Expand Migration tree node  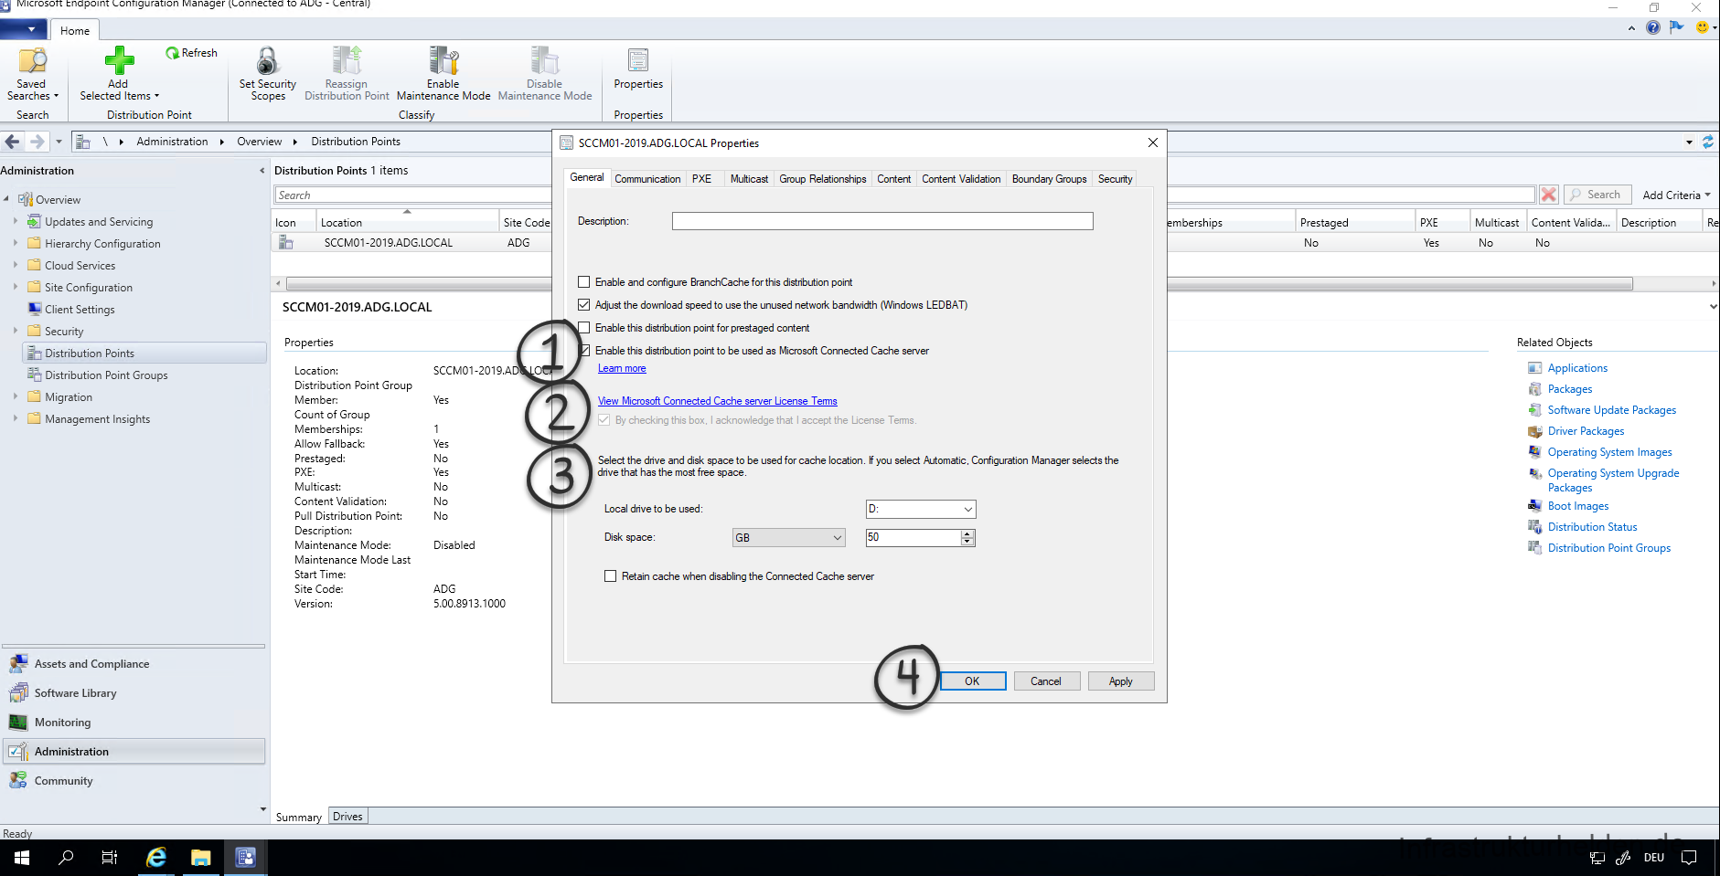pos(16,396)
